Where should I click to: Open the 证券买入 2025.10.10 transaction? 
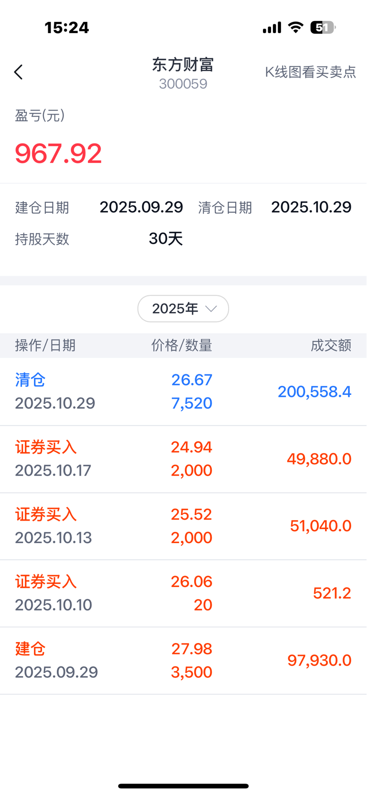click(x=183, y=593)
